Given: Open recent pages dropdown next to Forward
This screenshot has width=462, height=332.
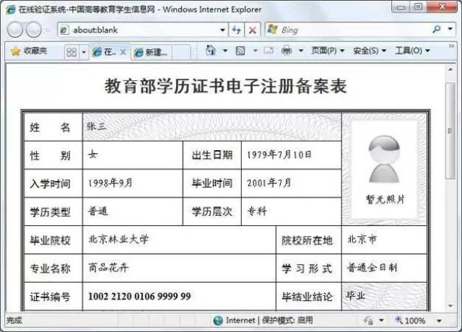Looking at the screenshot, I should [48, 30].
